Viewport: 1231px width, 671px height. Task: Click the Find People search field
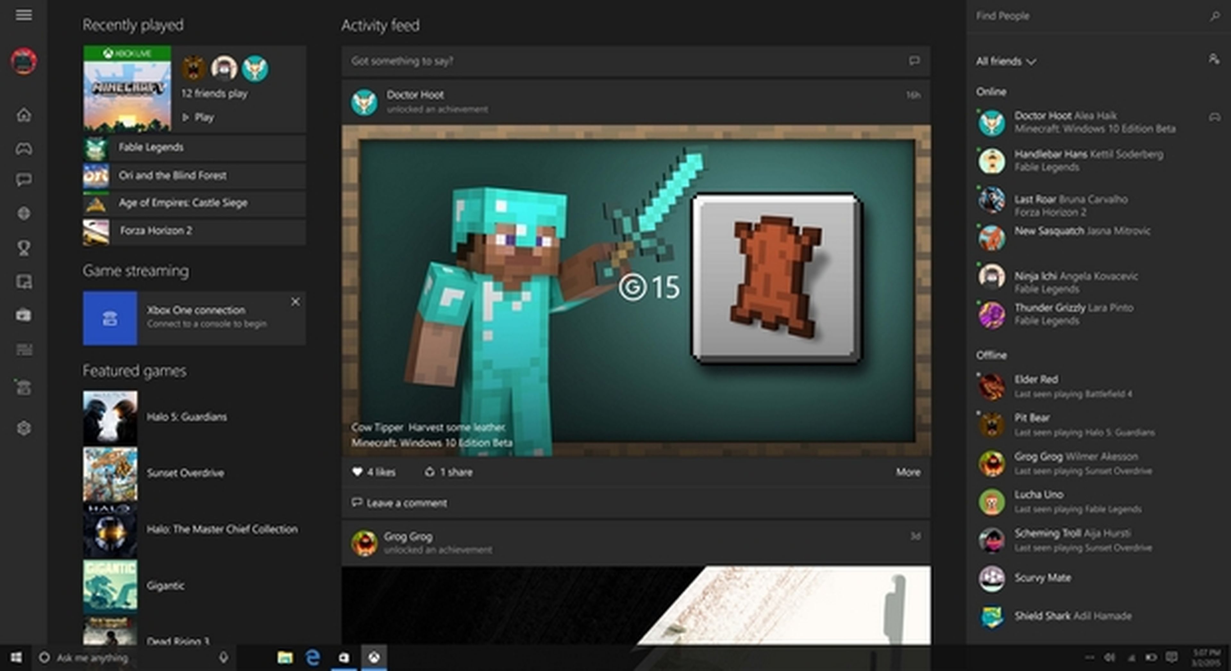point(1098,16)
